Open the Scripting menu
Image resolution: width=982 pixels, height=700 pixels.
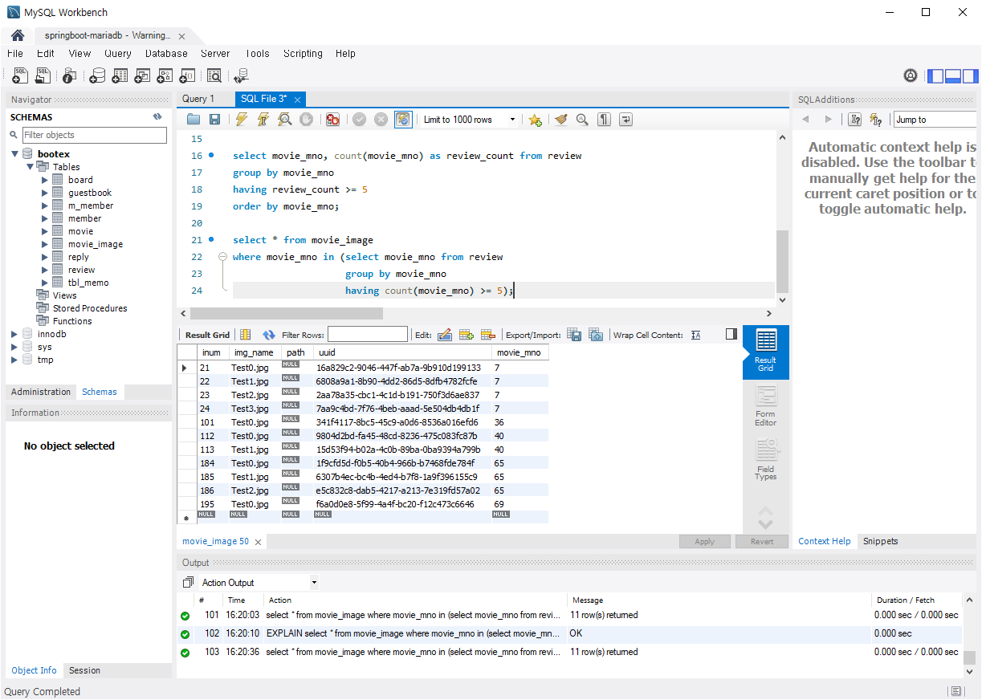[x=303, y=54]
